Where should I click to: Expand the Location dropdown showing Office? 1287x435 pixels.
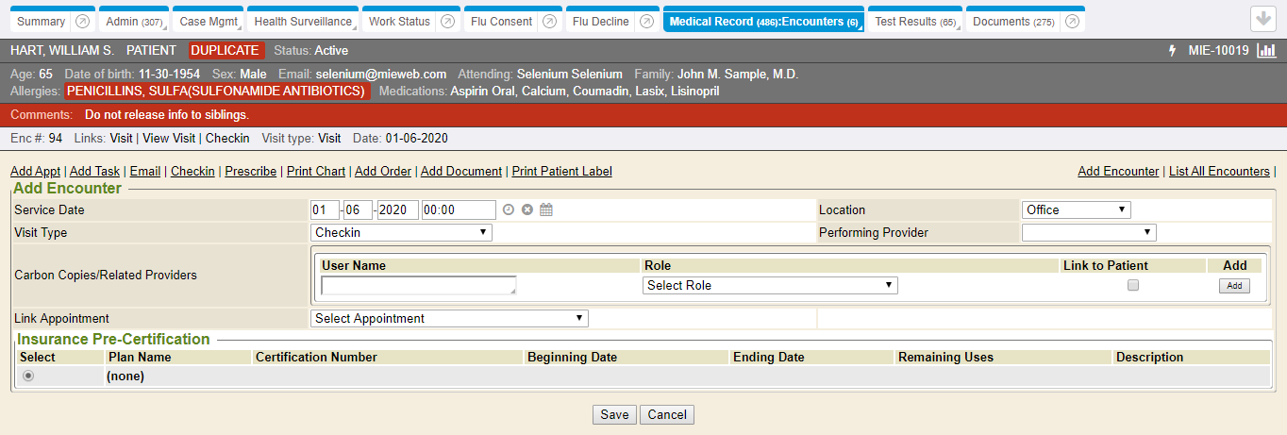[x=1076, y=209]
